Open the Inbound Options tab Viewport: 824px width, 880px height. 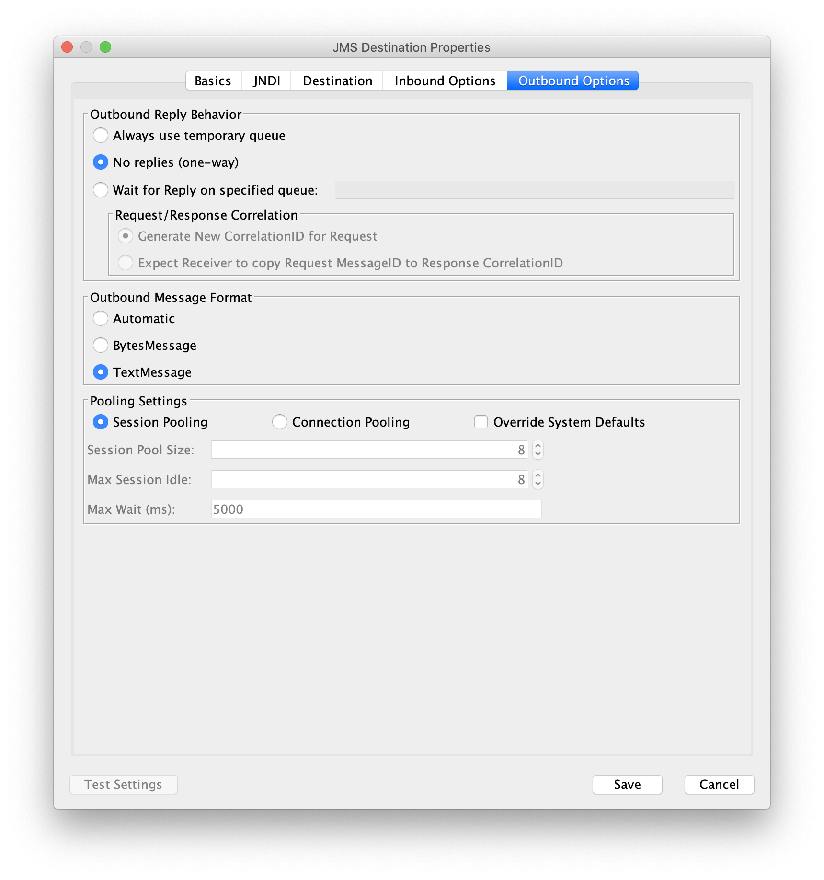[x=445, y=81]
